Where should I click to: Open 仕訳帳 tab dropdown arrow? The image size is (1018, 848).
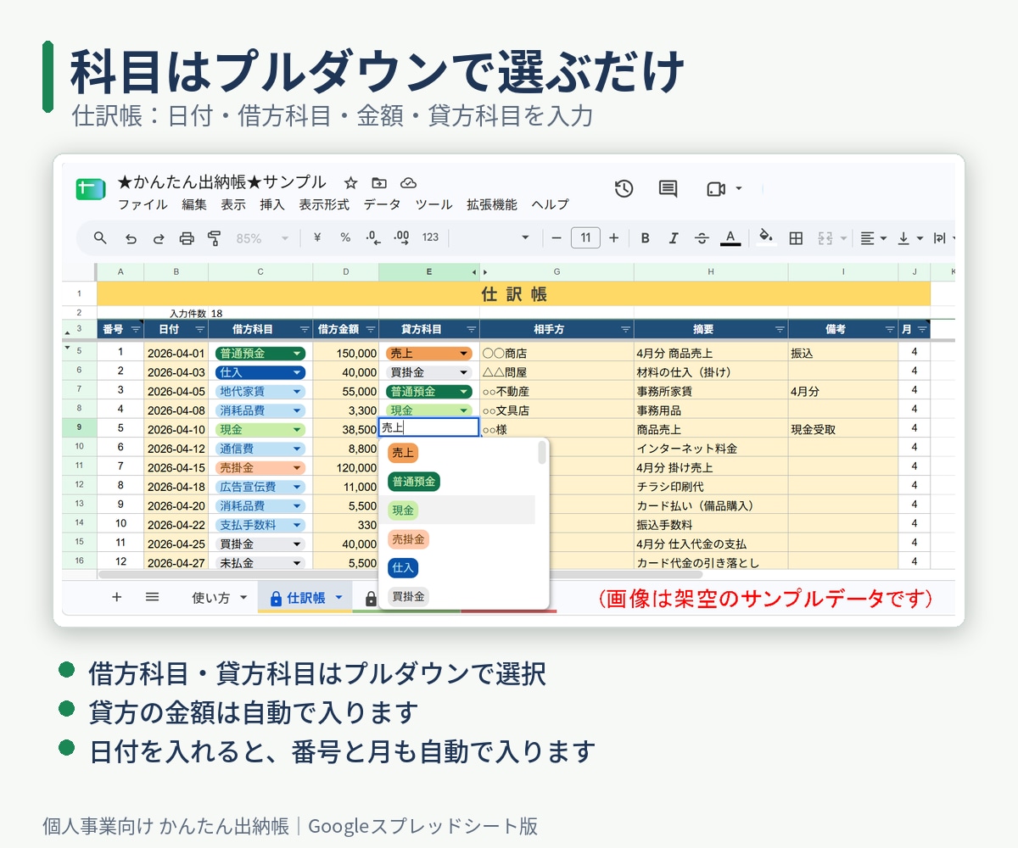pos(339,598)
